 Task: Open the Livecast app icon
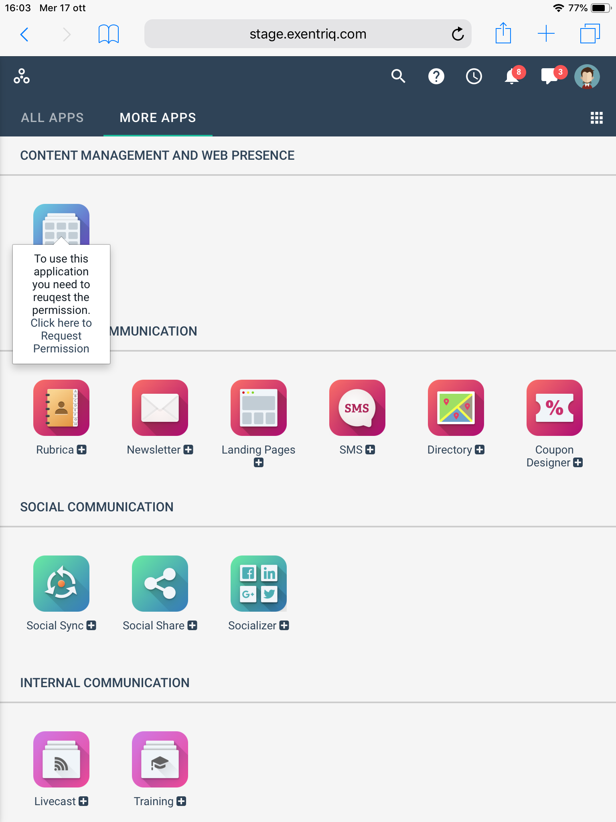point(61,759)
